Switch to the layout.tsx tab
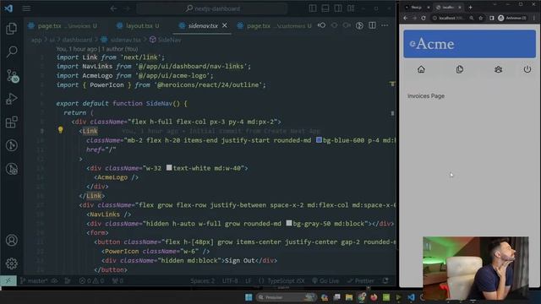541x304 pixels. point(138,26)
